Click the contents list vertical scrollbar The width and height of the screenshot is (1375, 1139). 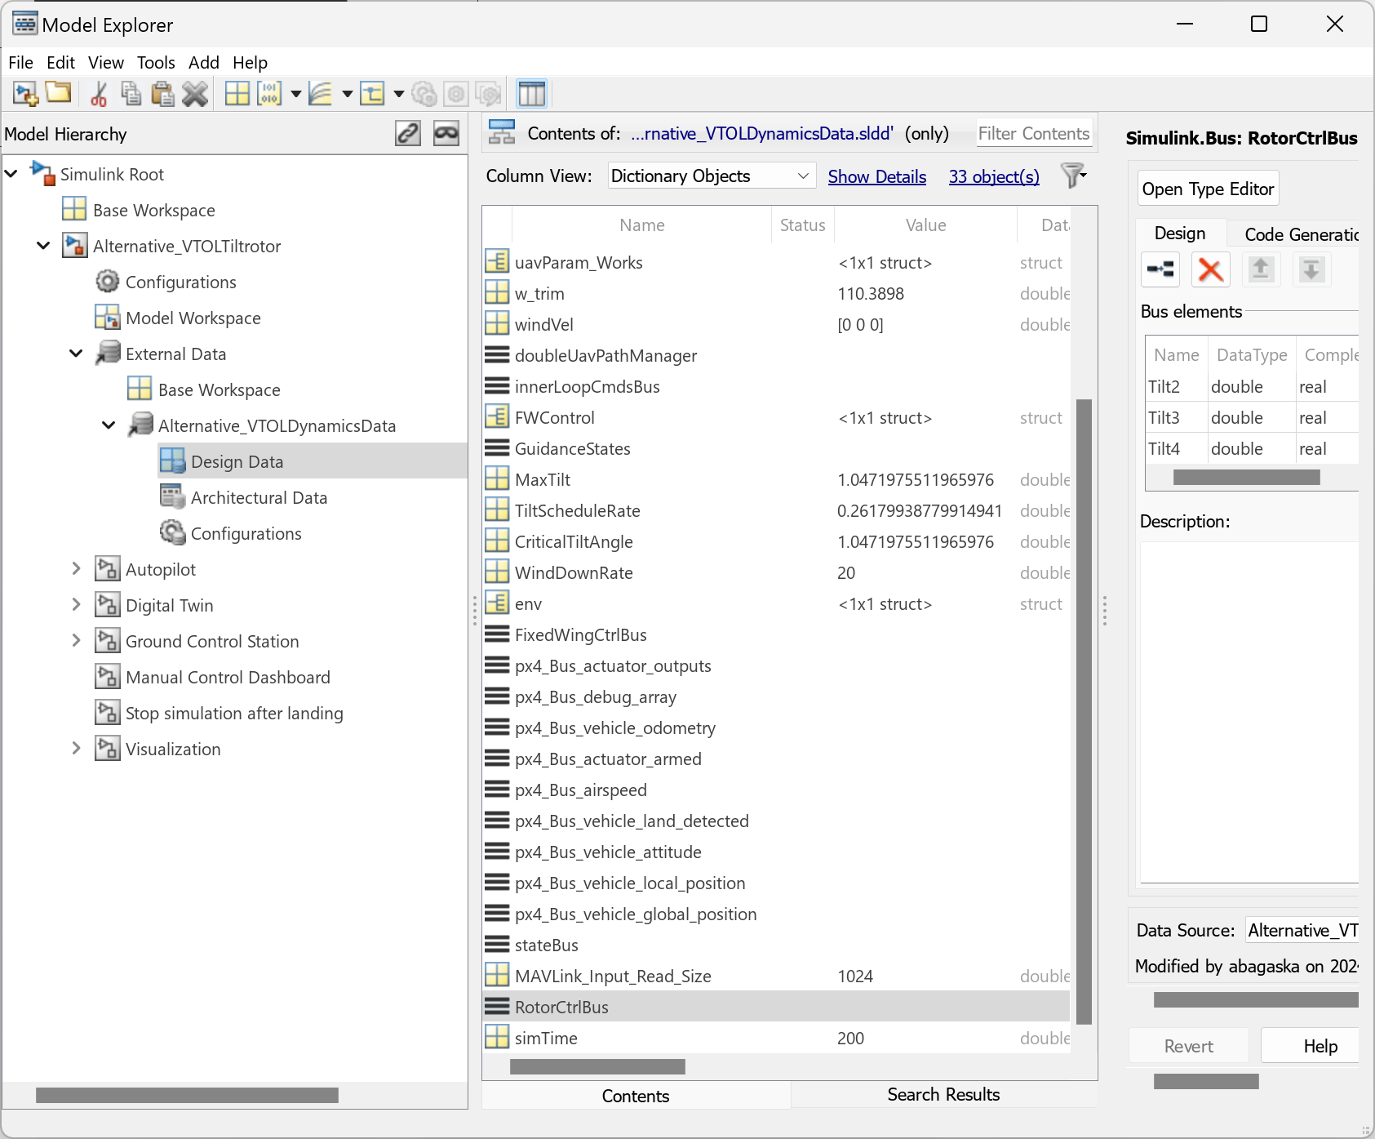pos(1084,710)
